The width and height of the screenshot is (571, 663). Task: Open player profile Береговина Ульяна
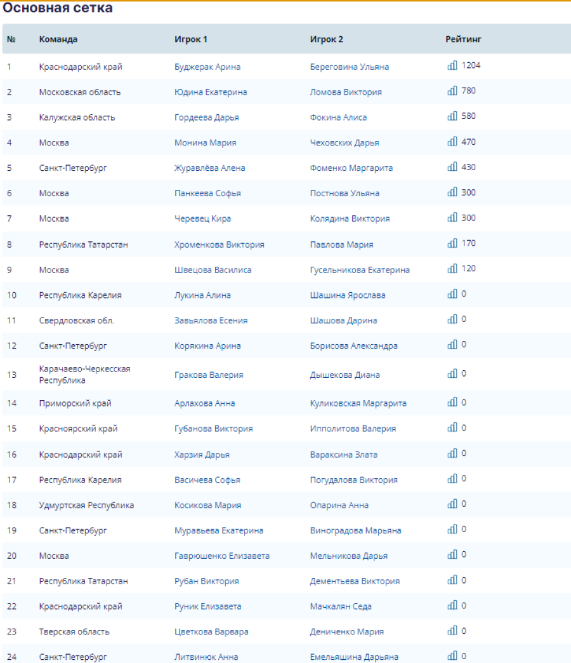coord(349,67)
